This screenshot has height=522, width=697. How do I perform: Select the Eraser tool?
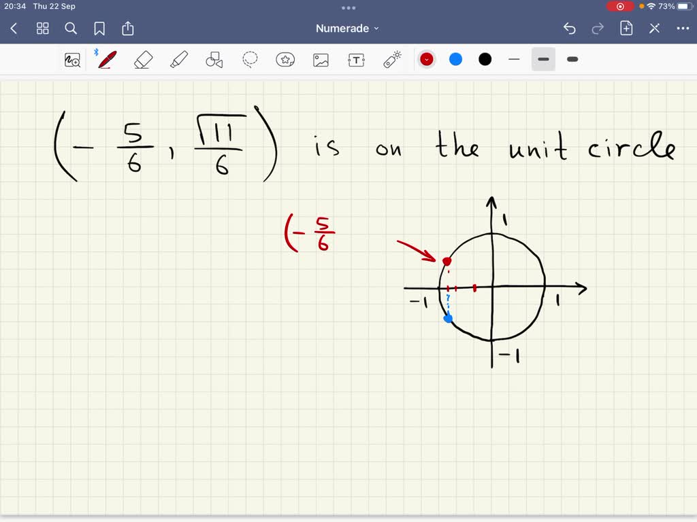pos(143,59)
